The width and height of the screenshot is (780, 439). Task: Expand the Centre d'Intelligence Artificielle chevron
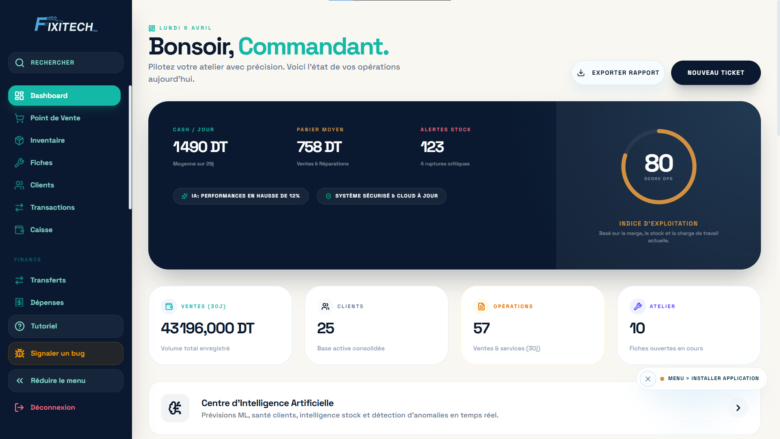point(738,408)
